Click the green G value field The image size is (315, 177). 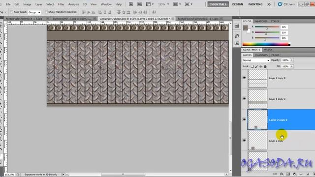pyautogui.click(x=284, y=32)
